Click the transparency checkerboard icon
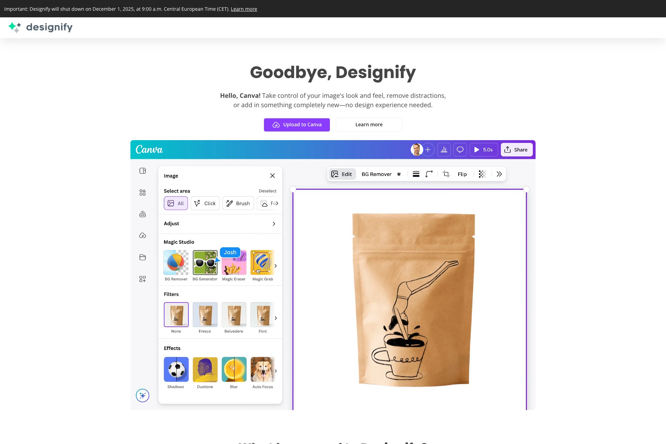The width and height of the screenshot is (666, 444). 482,174
